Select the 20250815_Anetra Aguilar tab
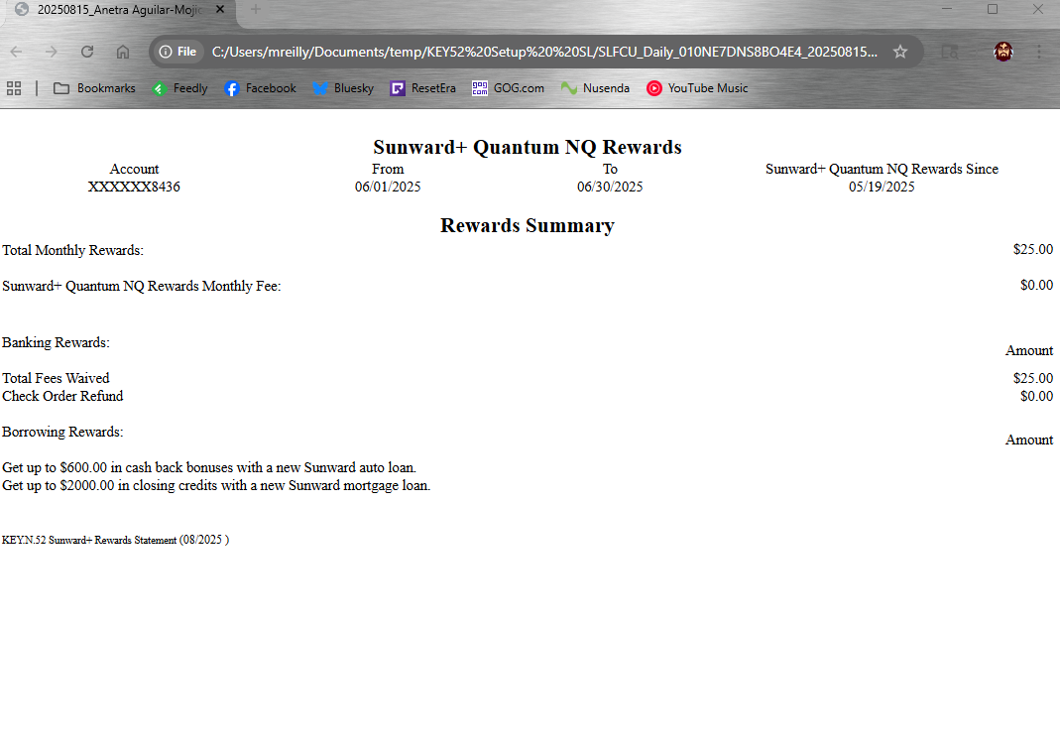Screen dimensions: 1060x755 click(114, 10)
